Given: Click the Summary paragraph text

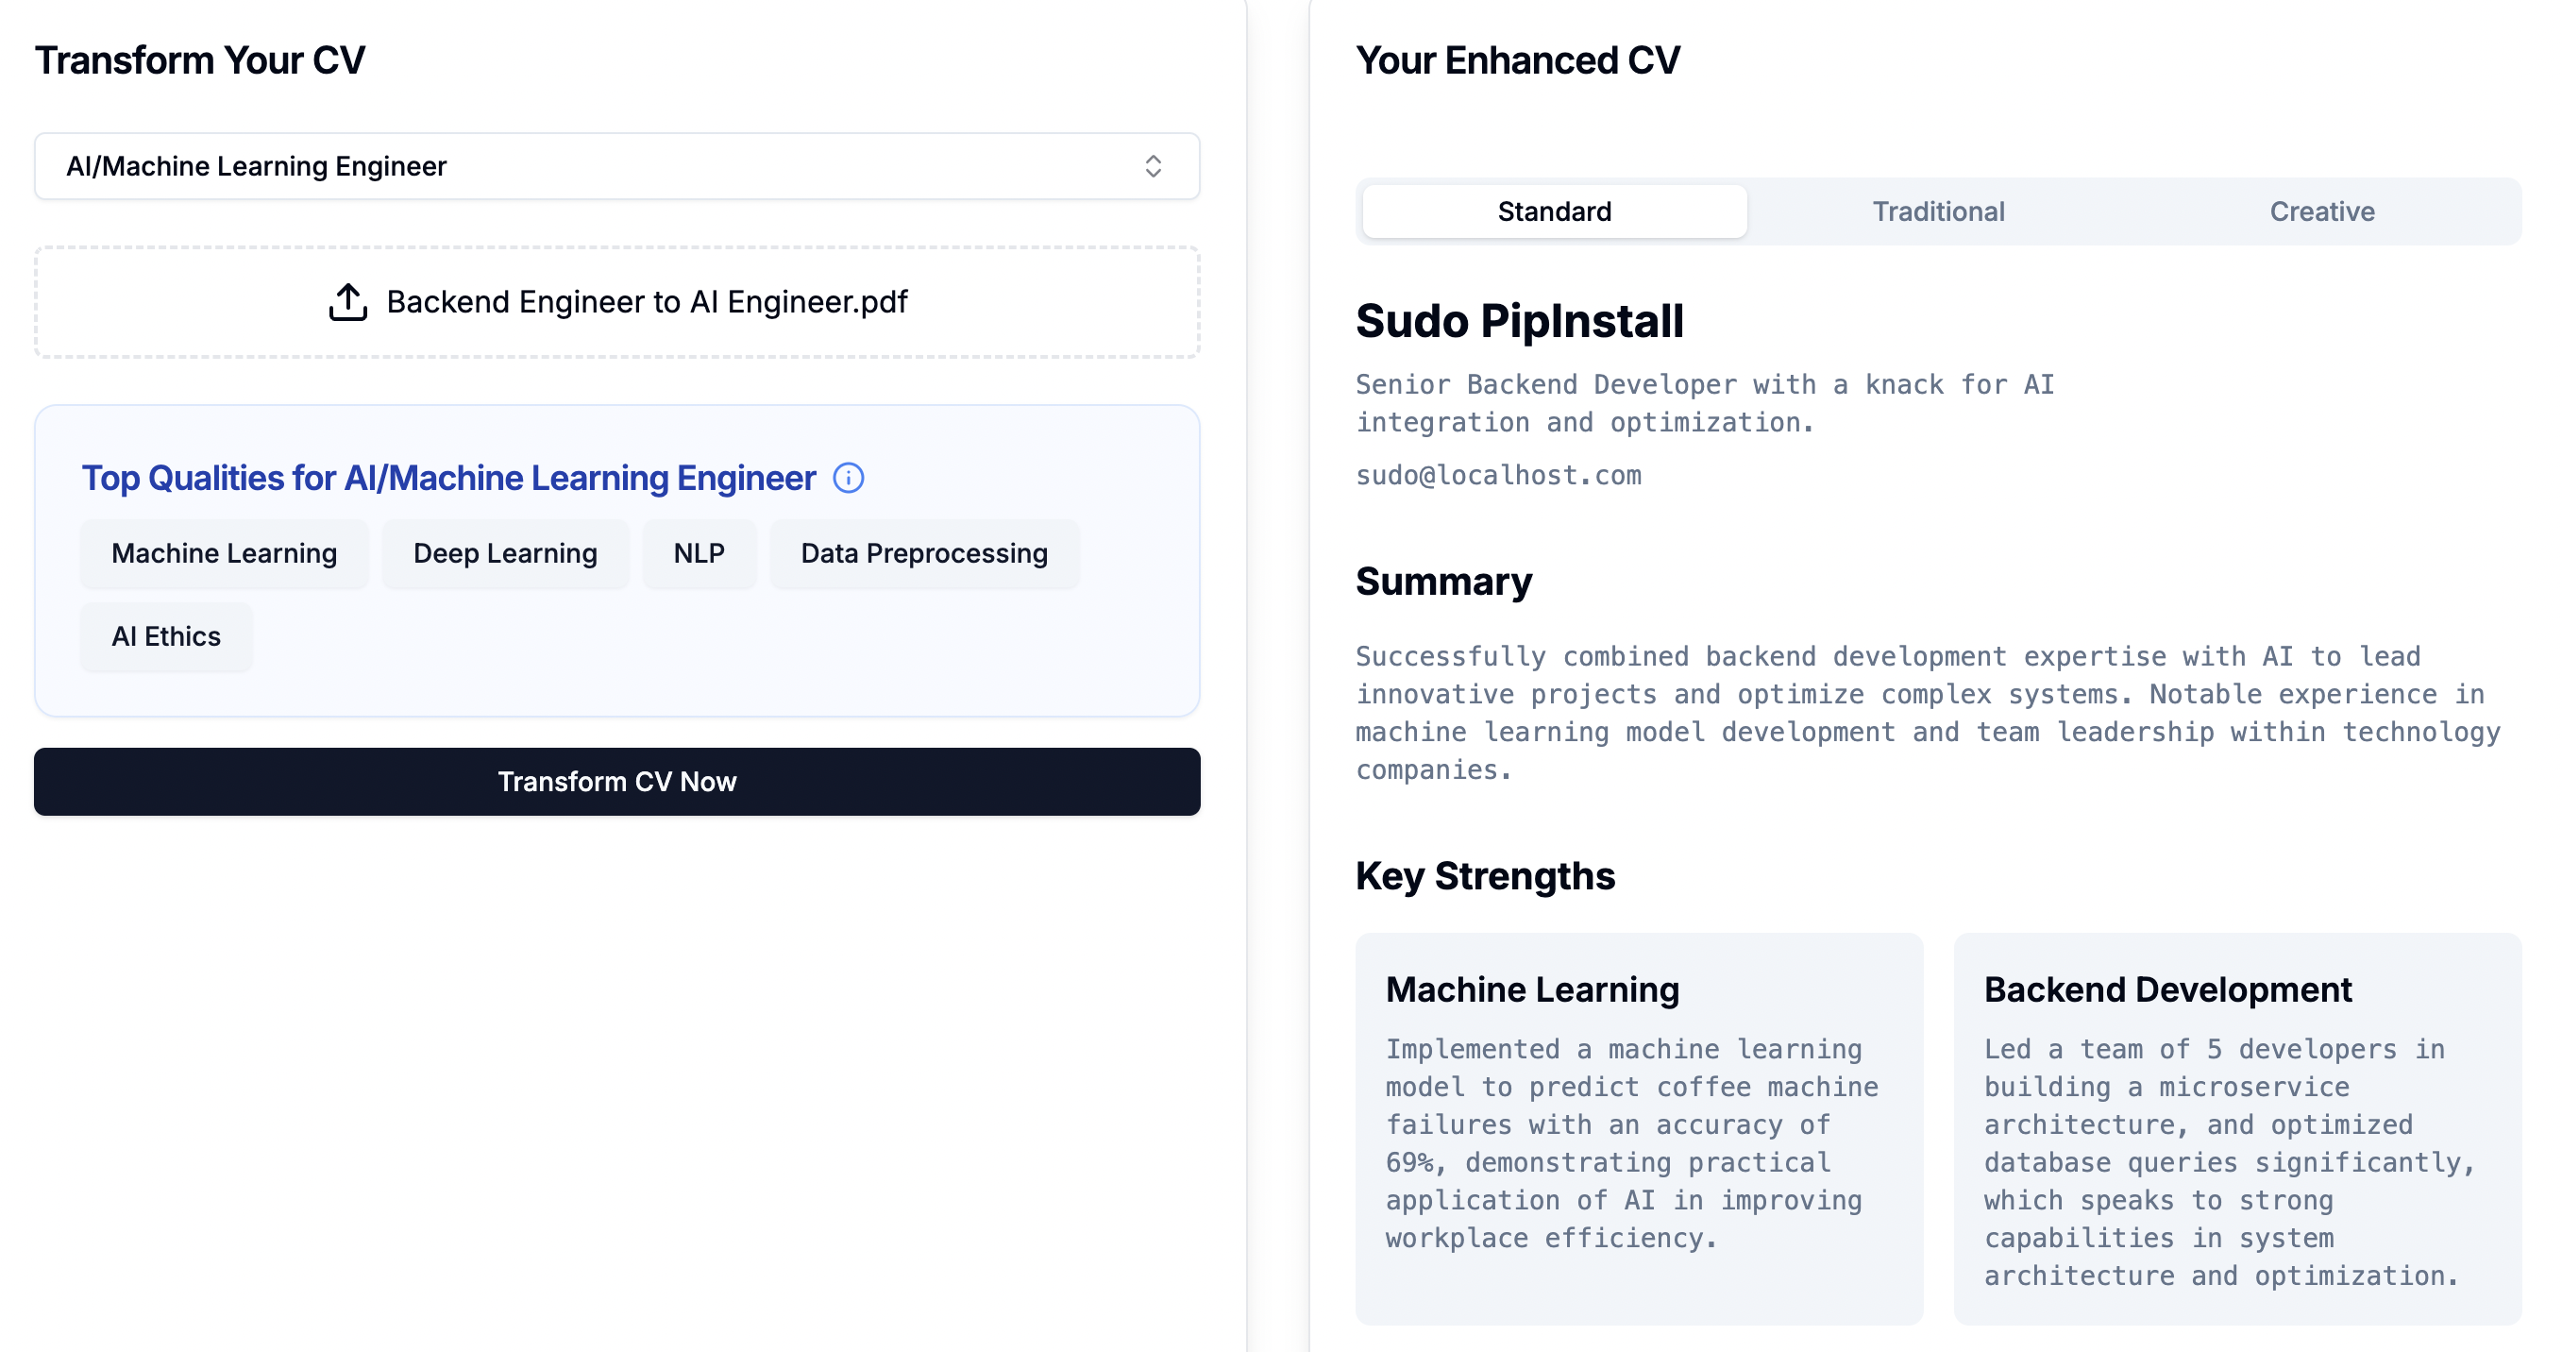Looking at the screenshot, I should (x=1928, y=712).
